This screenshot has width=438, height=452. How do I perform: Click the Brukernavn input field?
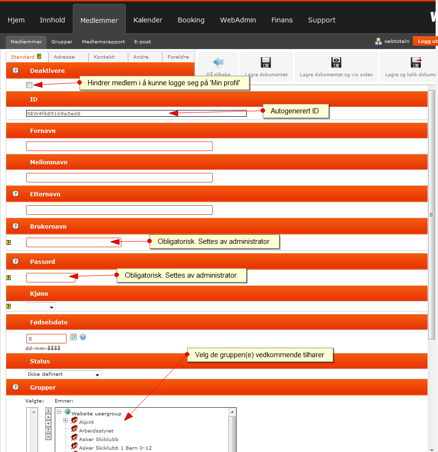(73, 242)
